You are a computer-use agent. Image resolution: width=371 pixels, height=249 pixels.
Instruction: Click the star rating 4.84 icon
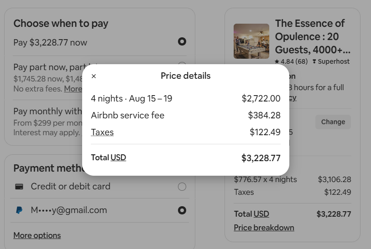[x=277, y=61]
